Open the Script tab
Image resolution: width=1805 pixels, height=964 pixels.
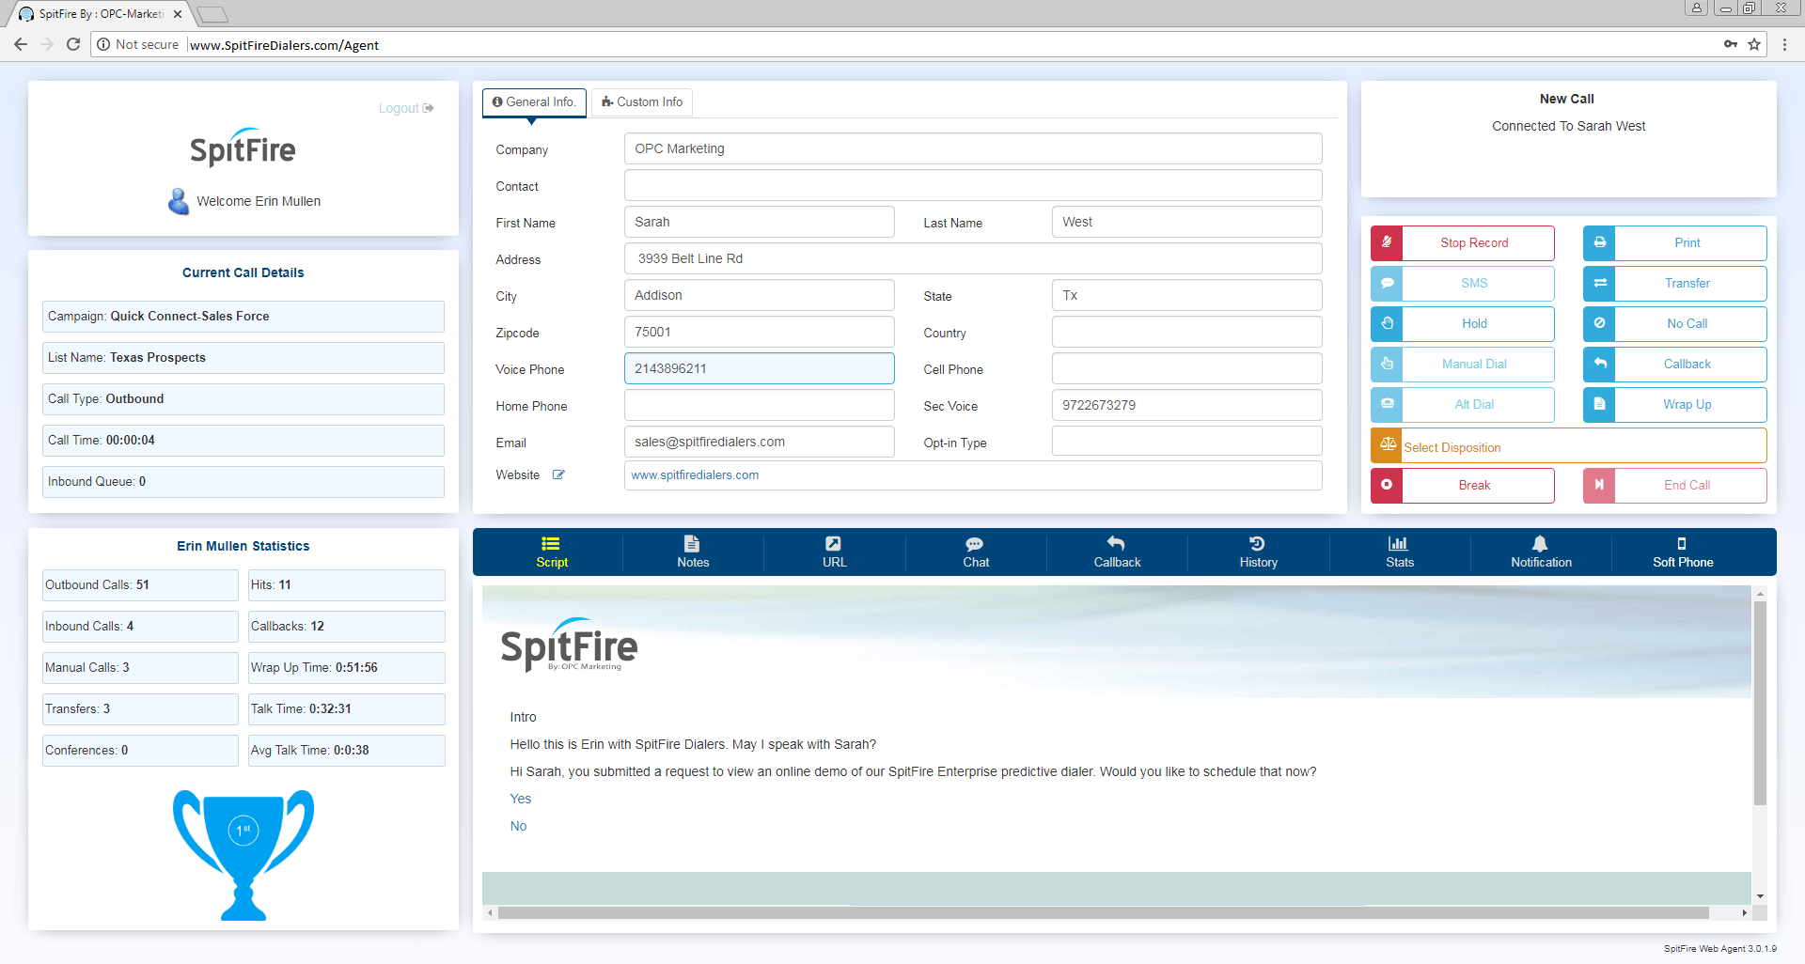tap(552, 552)
